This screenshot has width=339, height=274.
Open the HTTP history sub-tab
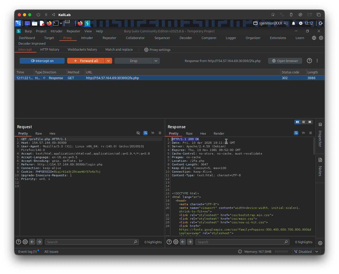pyautogui.click(x=50, y=49)
